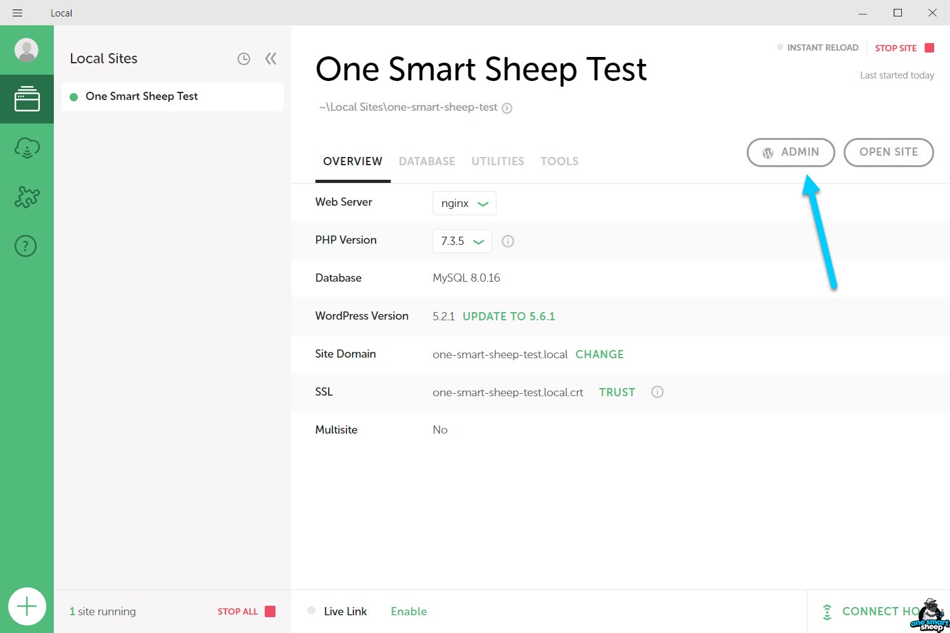Switch to the Database tab
This screenshot has height=633, width=950.
427,161
